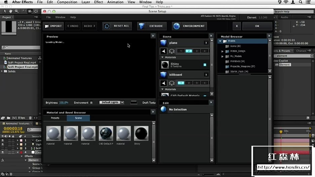The image size is (315, 177).
Task: Assign plane model to group 3
Action: pyautogui.click(x=197, y=51)
